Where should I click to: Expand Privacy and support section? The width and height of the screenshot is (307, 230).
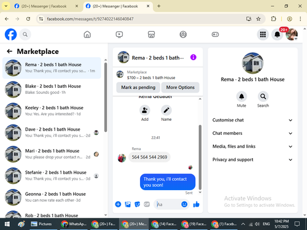pyautogui.click(x=252, y=159)
